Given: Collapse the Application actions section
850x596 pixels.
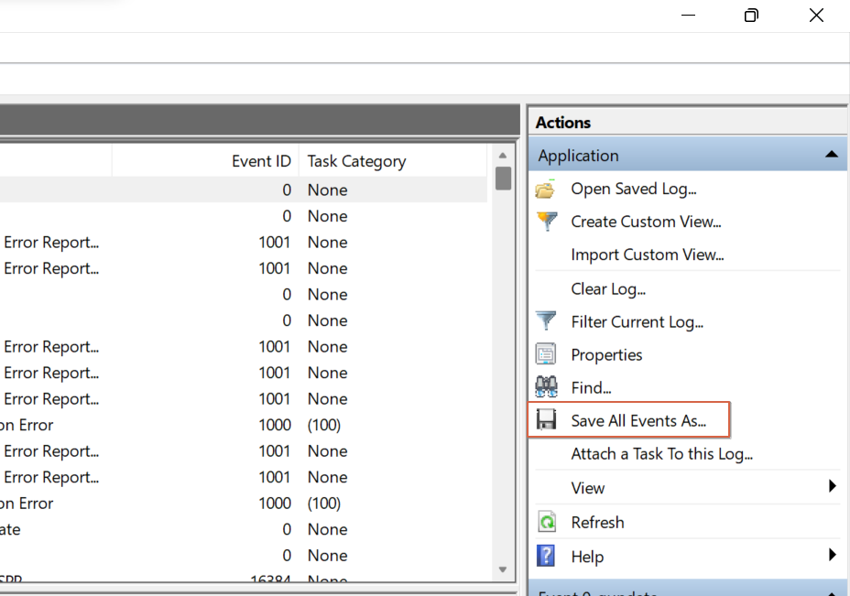Looking at the screenshot, I should [x=834, y=155].
